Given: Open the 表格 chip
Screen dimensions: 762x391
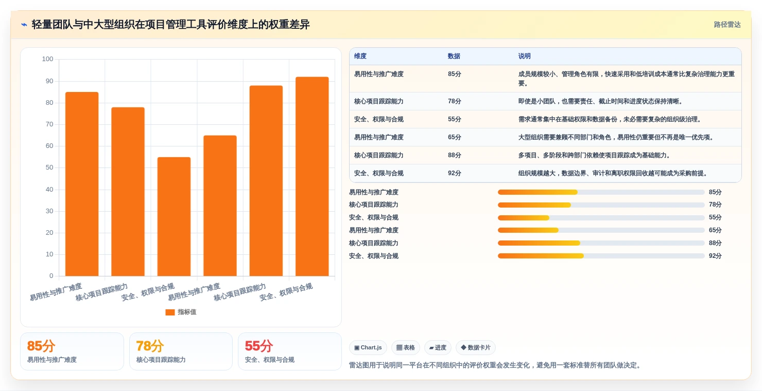Looking at the screenshot, I should click(x=406, y=348).
